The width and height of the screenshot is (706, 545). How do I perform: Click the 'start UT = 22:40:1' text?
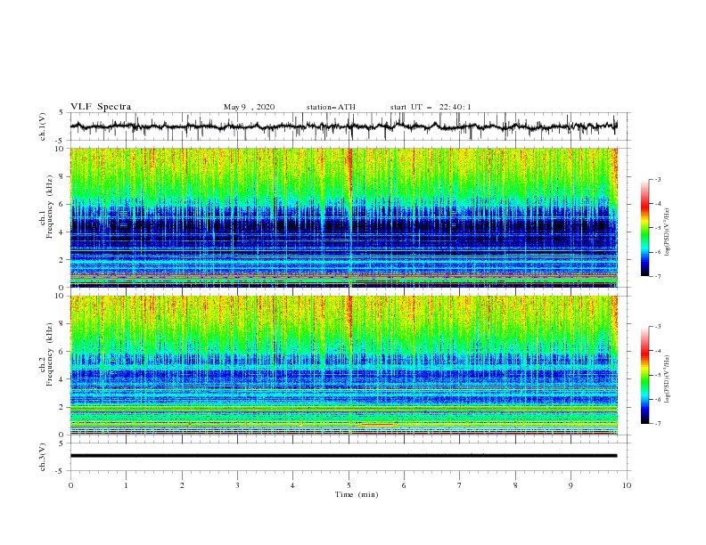pyautogui.click(x=431, y=107)
